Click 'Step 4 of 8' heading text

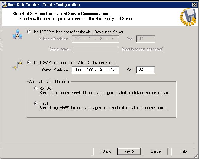pyautogui.click(x=60, y=14)
